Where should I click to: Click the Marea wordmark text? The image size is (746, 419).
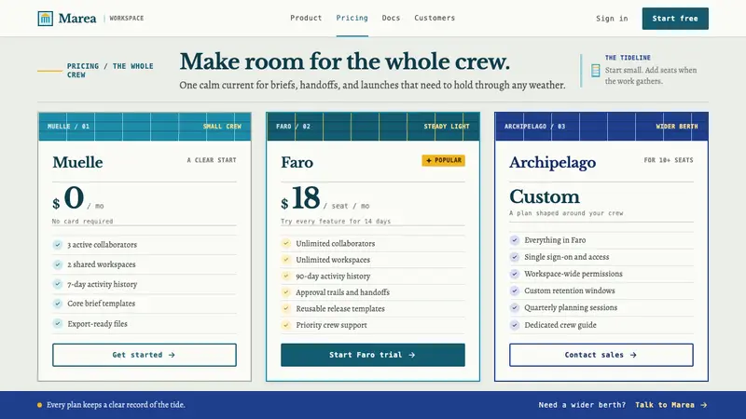click(77, 19)
